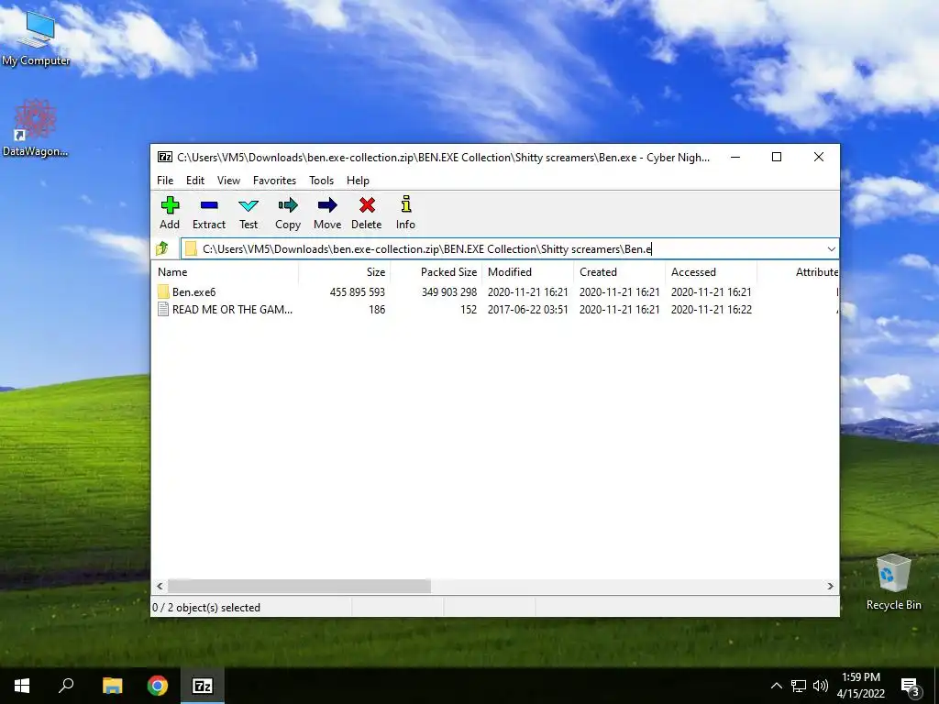Maximize the 7-Zip window
The height and width of the screenshot is (704, 939).
coord(777,157)
